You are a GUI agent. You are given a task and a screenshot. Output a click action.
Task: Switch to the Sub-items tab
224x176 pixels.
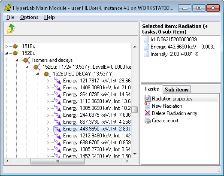tap(177, 90)
